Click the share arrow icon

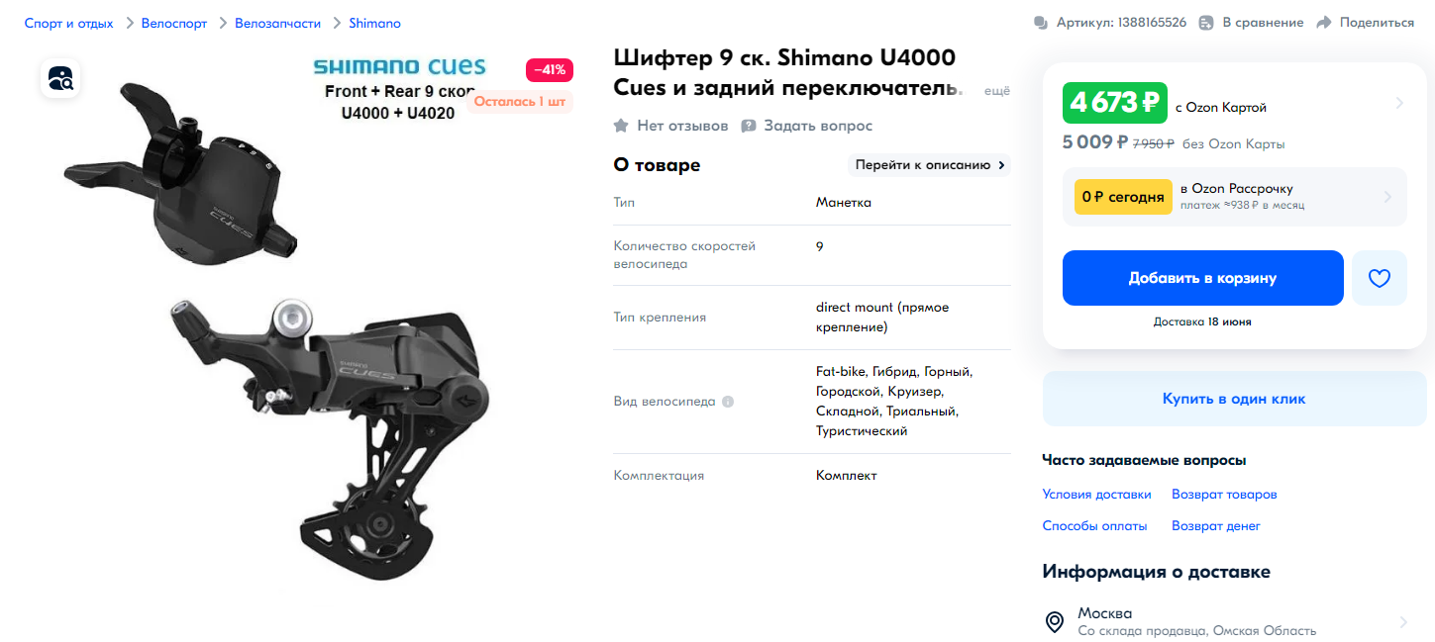tap(1324, 23)
